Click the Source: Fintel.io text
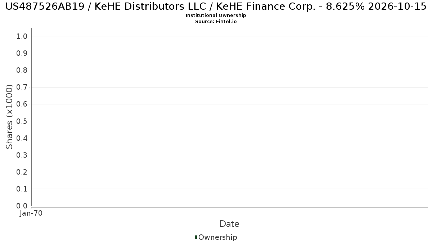Viewport: 432px width, 243px height. point(216,22)
